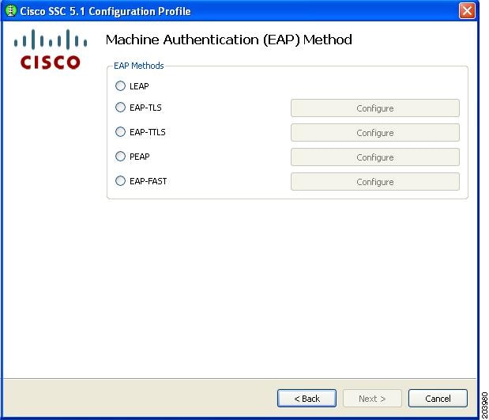Click the Cisco SSC 5.1 Configuration Profile title
Screen dimensions: 489x420
pos(105,11)
